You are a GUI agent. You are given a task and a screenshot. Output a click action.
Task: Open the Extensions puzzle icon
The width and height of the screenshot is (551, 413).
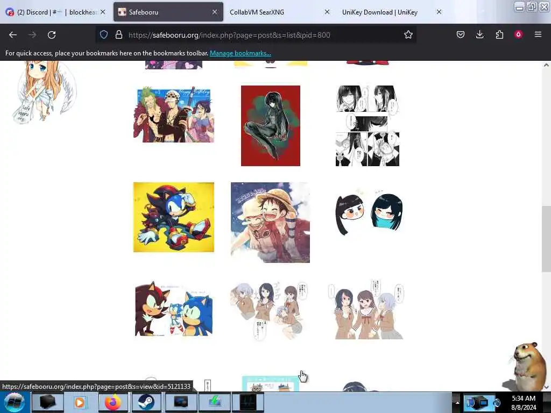499,34
